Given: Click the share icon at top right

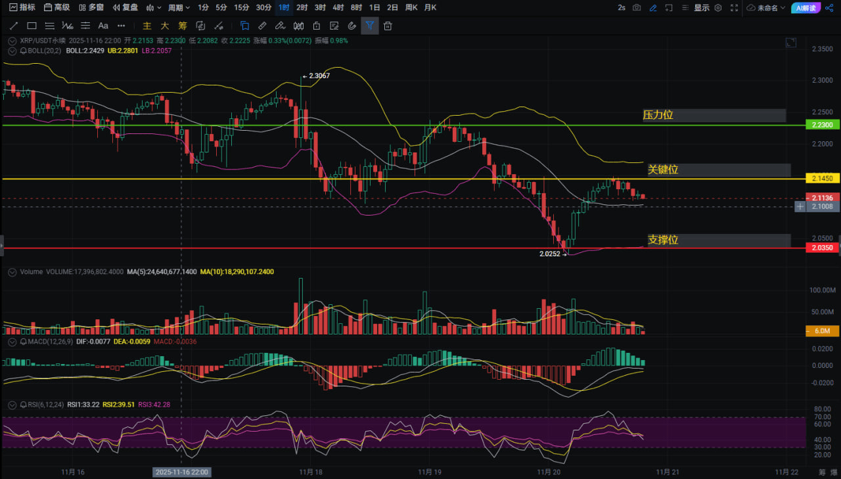Looking at the screenshot, I should pyautogui.click(x=829, y=8).
